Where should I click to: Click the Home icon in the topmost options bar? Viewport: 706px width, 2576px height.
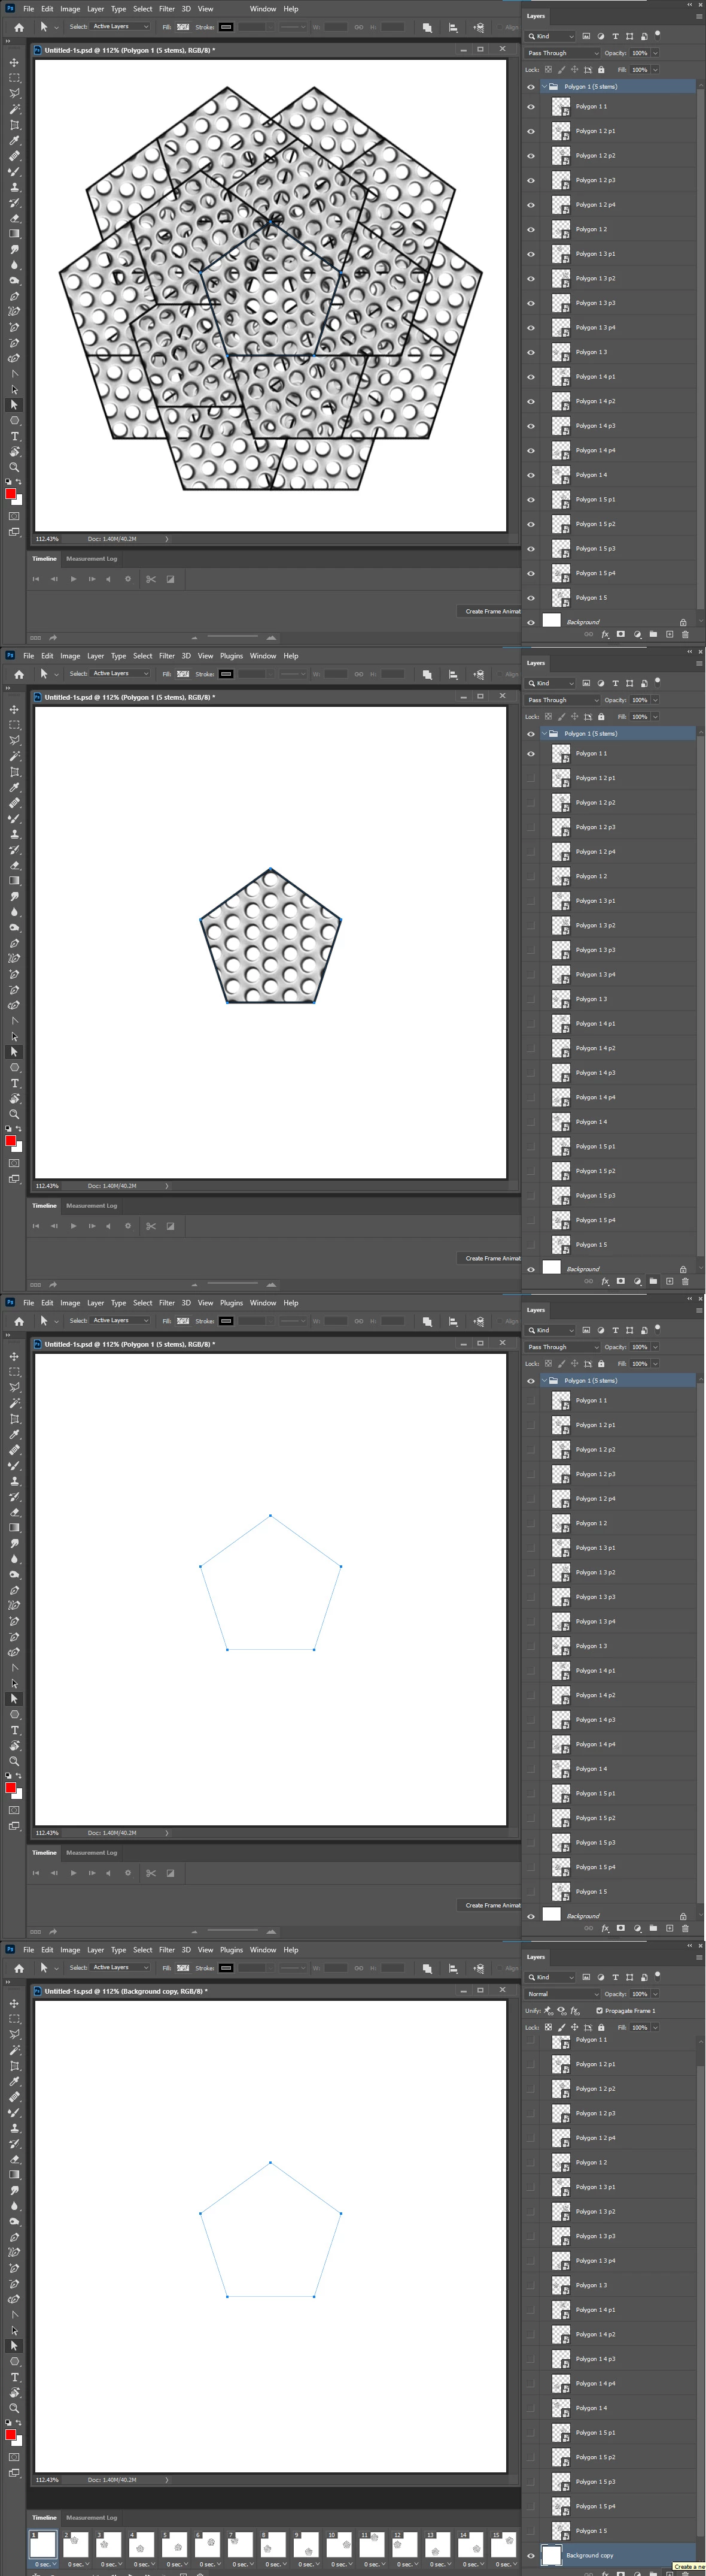tap(19, 27)
